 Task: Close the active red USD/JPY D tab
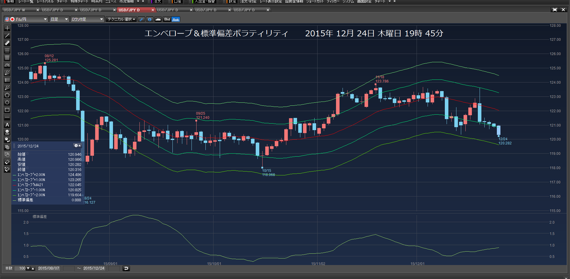click(x=153, y=10)
